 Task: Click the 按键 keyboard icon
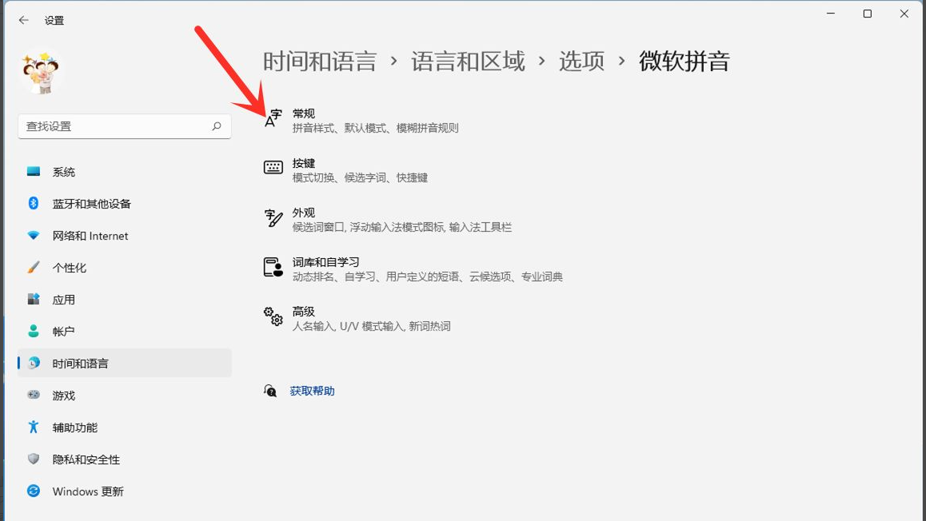(x=273, y=168)
